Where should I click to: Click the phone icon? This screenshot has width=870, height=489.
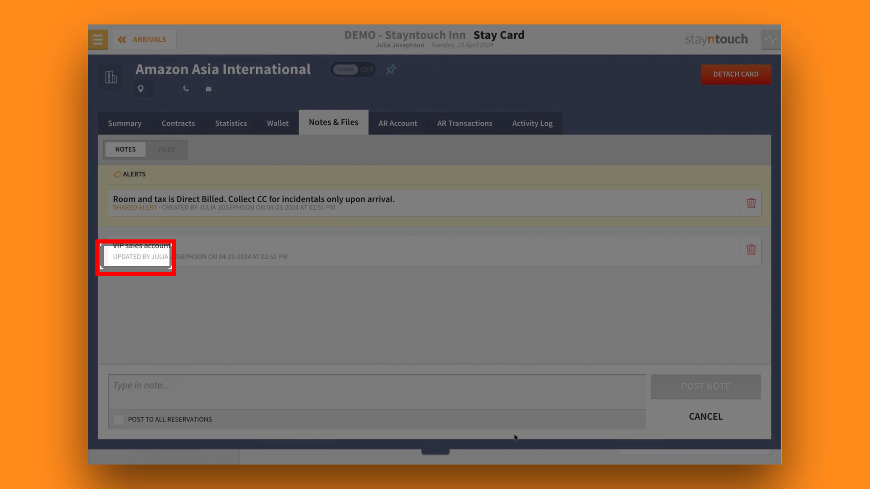click(186, 89)
